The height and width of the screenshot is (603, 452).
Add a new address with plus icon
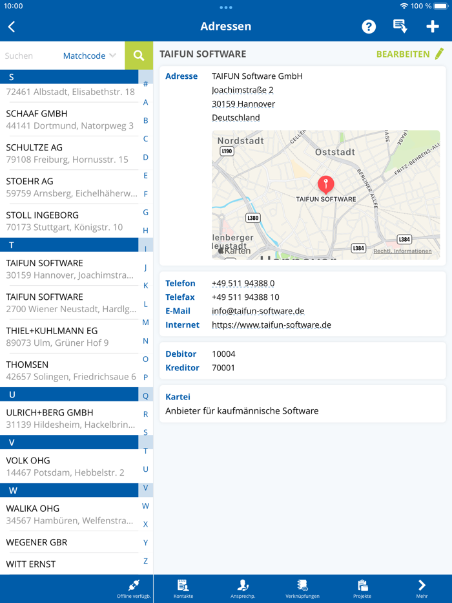pos(433,26)
